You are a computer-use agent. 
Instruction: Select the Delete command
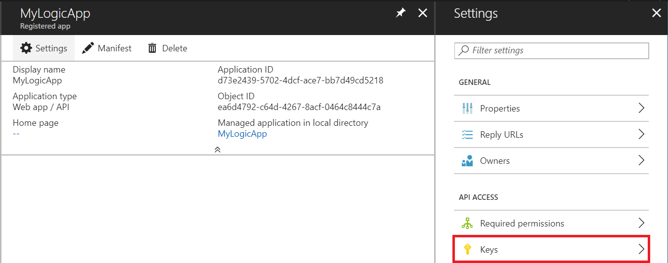pyautogui.click(x=168, y=48)
